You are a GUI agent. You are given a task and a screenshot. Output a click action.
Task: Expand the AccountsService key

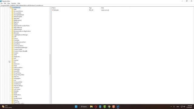tap(11, 11)
